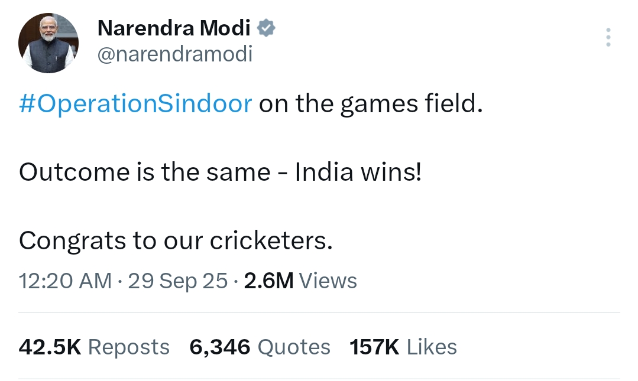This screenshot has width=638, height=381.
Task: View the 157K Likes list
Action: (403, 347)
